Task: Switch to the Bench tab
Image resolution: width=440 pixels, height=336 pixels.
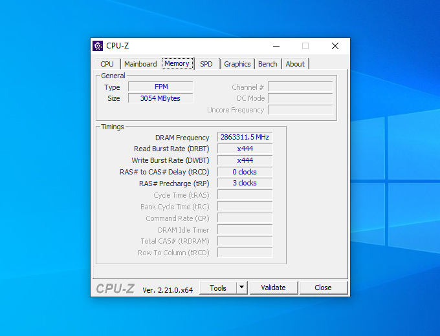Action: tap(268, 64)
